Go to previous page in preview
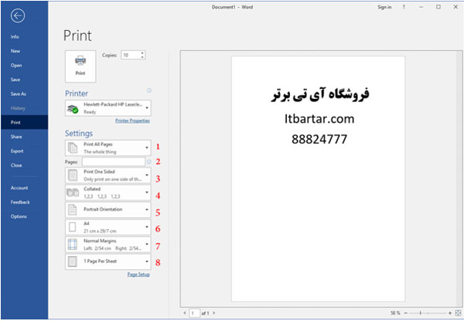 pos(185,312)
